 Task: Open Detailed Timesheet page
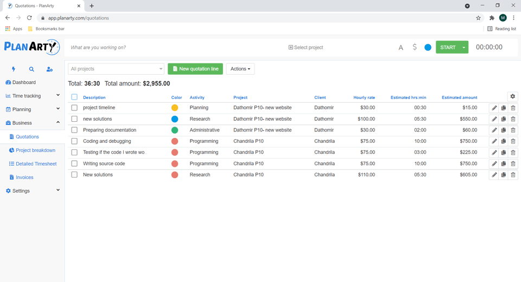tap(33, 163)
